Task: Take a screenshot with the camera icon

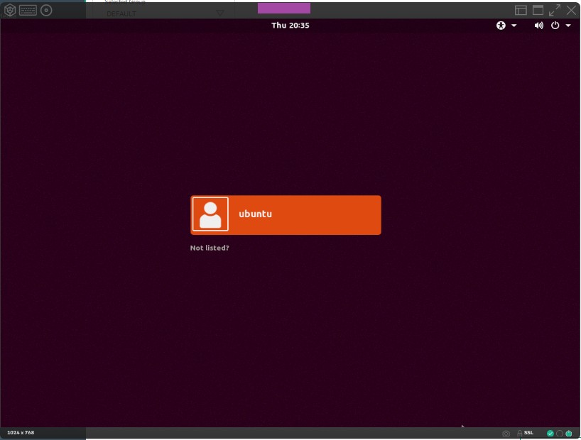Action: pyautogui.click(x=506, y=434)
